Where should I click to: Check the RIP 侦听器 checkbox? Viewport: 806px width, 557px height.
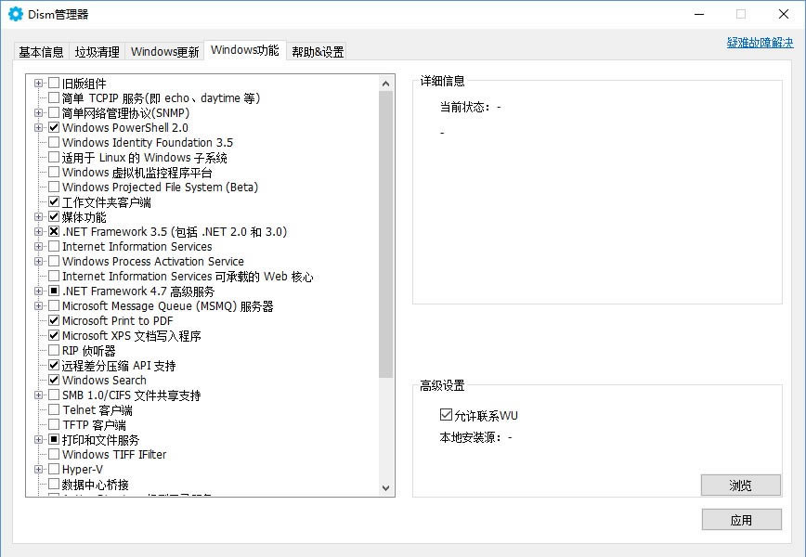point(54,350)
